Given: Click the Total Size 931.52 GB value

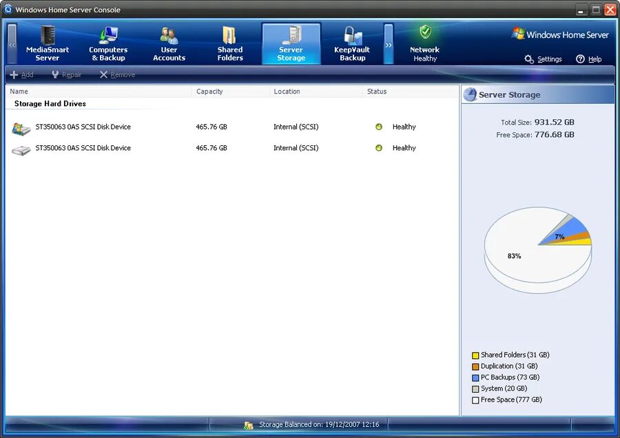Looking at the screenshot, I should click(x=554, y=122).
